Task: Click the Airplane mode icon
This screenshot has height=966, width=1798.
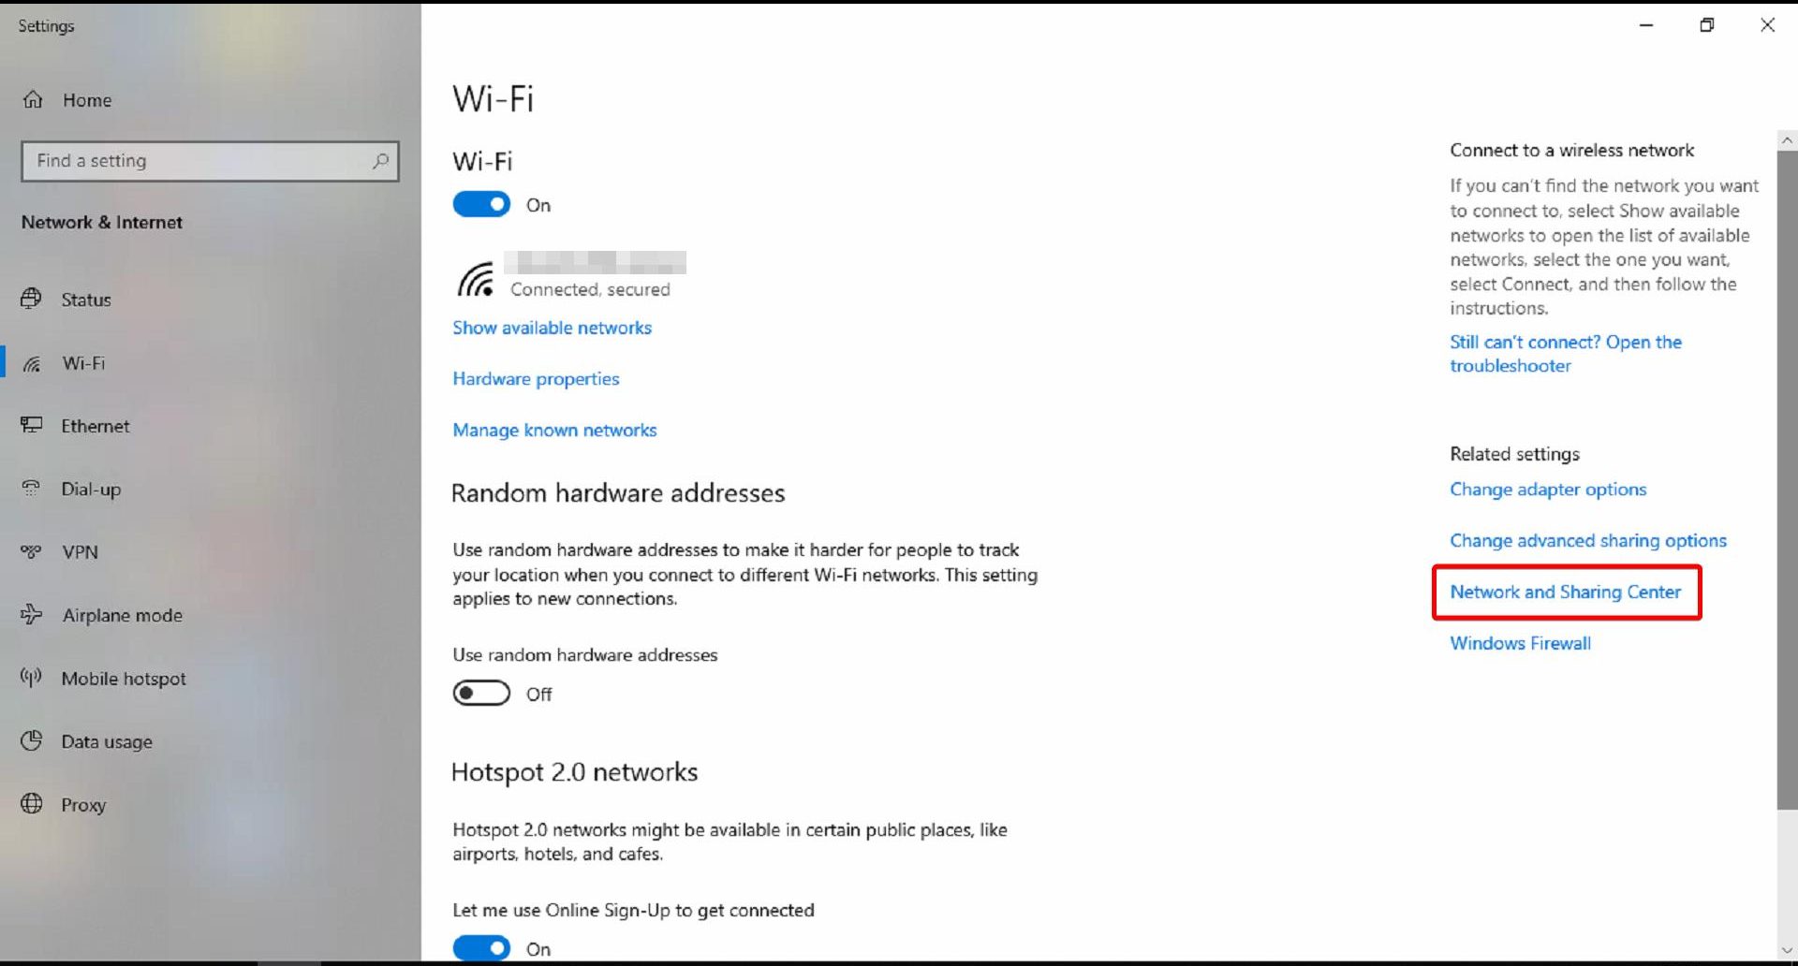Action: point(31,615)
